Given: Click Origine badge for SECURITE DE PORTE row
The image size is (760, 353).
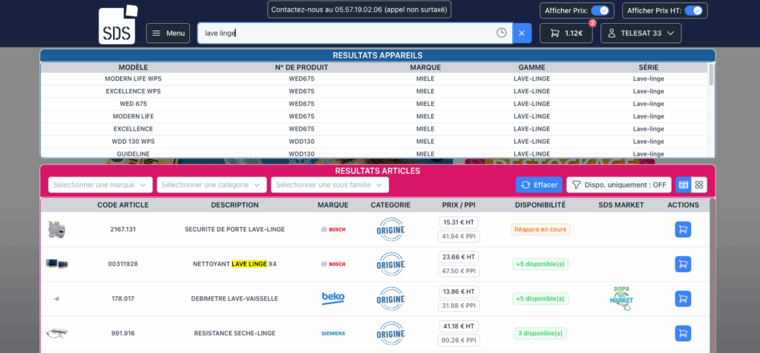Looking at the screenshot, I should click(390, 229).
